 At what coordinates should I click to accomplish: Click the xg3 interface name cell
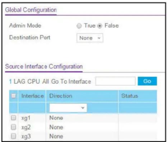26,136
